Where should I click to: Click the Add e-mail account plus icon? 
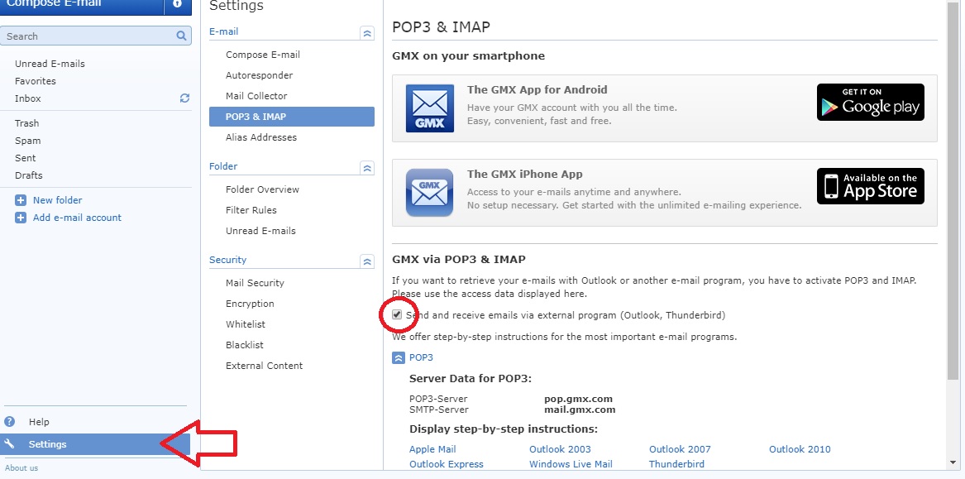[x=21, y=218]
